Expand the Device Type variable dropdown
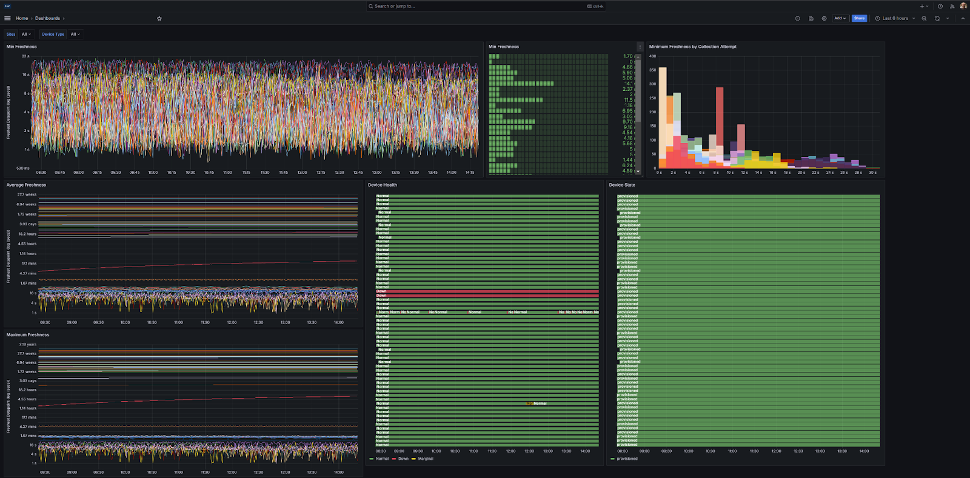The image size is (970, 478). tap(75, 34)
